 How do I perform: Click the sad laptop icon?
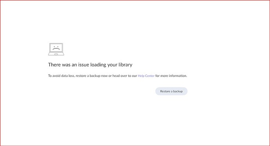[56, 49]
